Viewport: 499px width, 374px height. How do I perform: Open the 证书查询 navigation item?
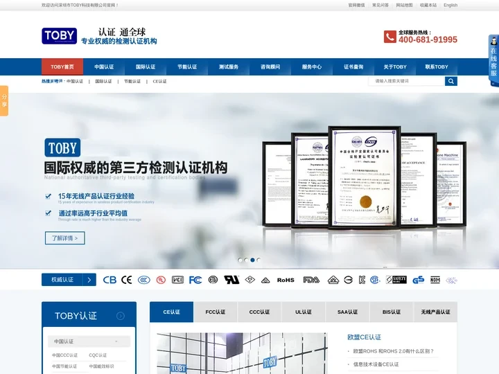[353, 66]
